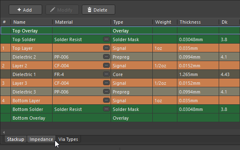Click the Weight column header
The width and height of the screenshot is (240, 150).
tap(165, 22)
